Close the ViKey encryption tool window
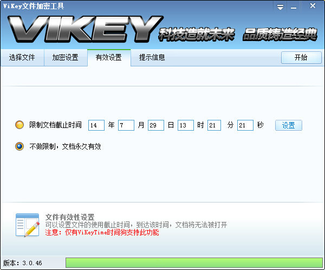325x270 pixels. click(x=313, y=6)
